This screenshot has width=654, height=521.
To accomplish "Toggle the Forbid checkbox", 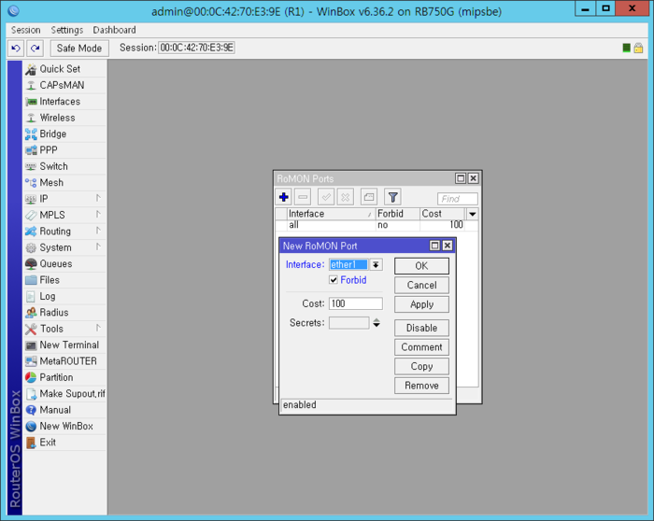I will coord(334,280).
